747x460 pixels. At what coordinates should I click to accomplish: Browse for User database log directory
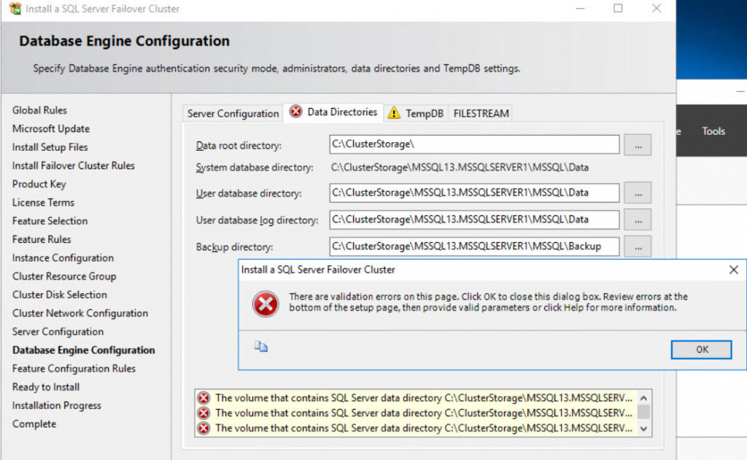point(638,220)
